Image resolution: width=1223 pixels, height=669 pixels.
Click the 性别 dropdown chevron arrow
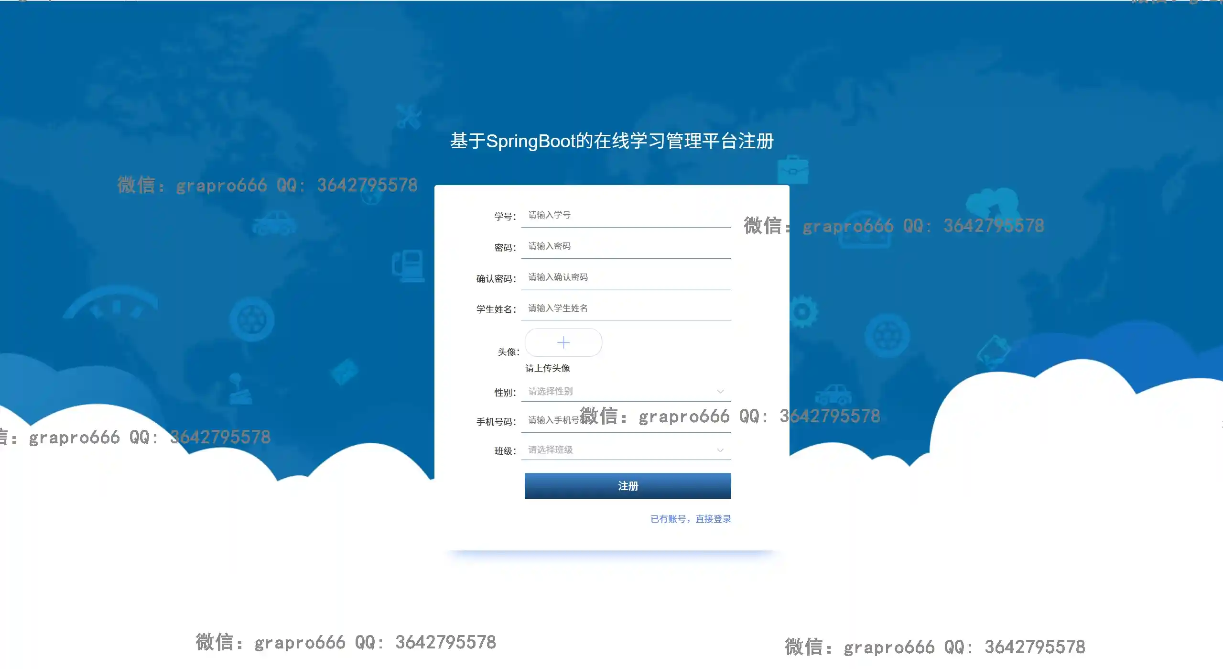pos(720,392)
